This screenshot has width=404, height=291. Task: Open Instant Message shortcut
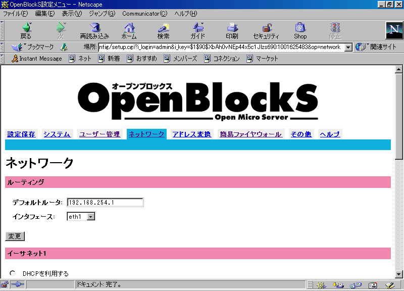[x=37, y=59]
